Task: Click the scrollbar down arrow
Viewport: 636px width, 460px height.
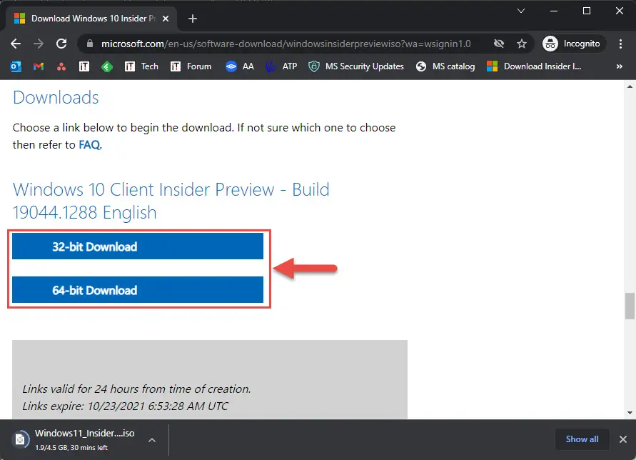Action: 630,413
